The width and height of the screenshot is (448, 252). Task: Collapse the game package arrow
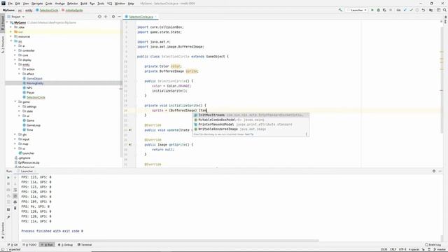(x=15, y=101)
